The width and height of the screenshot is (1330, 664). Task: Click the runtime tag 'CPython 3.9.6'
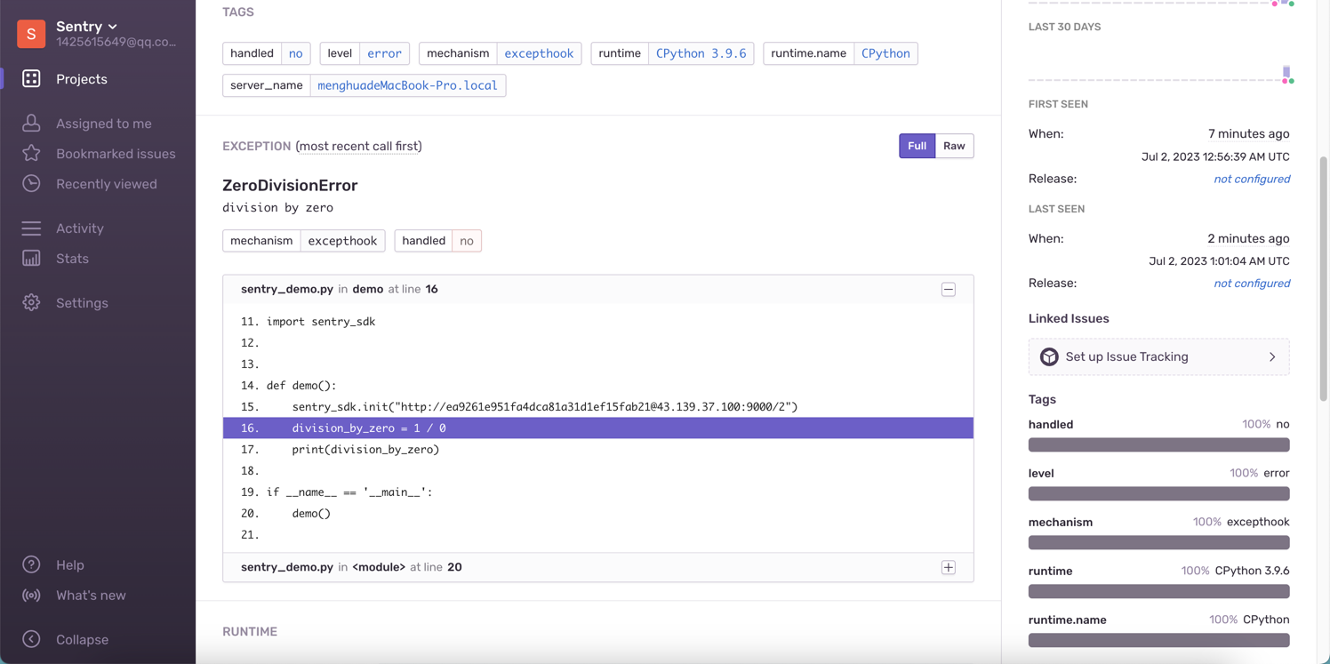(701, 53)
